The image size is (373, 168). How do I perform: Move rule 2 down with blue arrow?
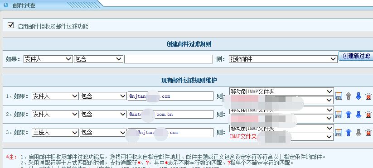358,114
